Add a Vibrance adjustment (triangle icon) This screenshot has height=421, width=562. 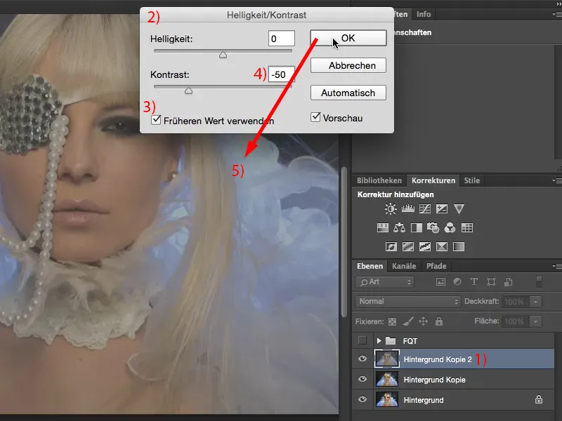[459, 208]
